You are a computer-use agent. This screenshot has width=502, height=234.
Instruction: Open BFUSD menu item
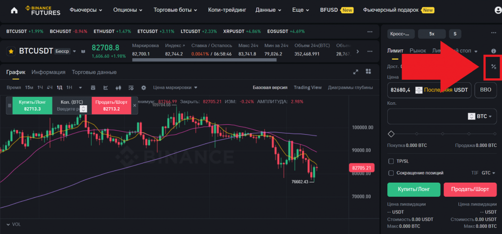click(x=336, y=10)
